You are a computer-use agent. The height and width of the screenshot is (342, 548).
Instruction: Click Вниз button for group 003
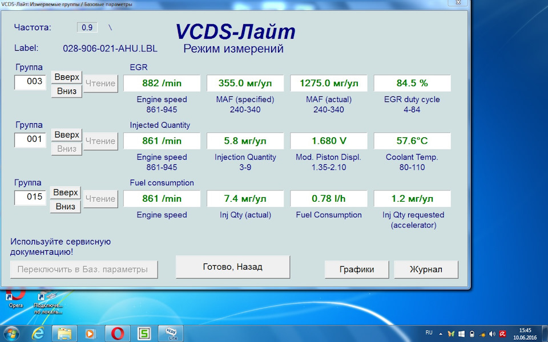[x=67, y=91]
